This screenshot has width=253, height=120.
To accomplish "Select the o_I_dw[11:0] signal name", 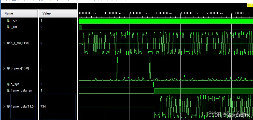I will [20, 43].
